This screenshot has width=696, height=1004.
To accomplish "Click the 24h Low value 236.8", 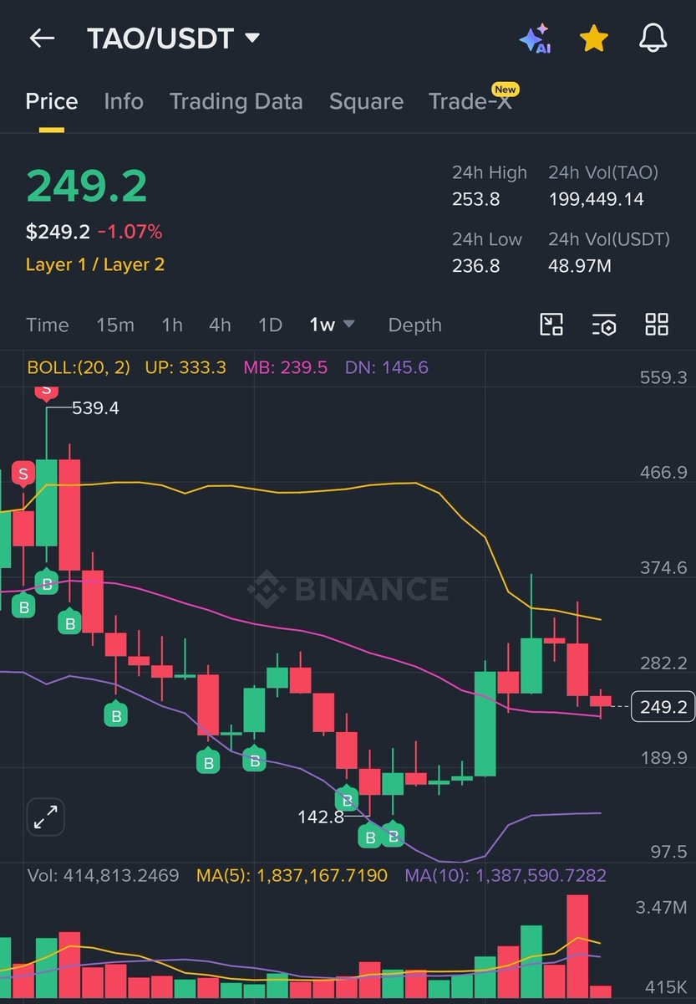I will tap(476, 266).
